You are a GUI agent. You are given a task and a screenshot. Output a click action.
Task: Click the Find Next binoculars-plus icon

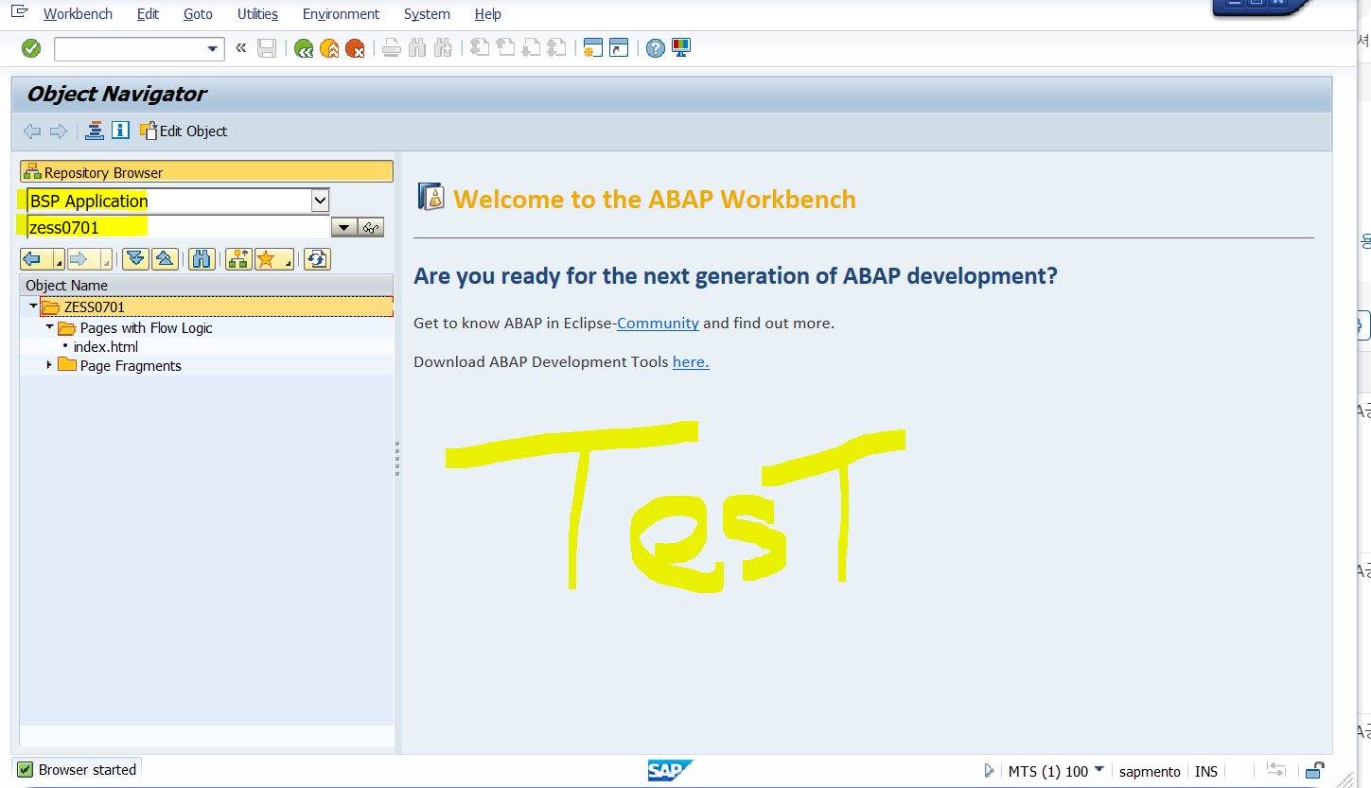[443, 48]
